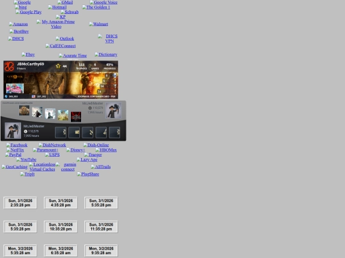Open the GMail link
The width and height of the screenshot is (345, 258).
65,3
